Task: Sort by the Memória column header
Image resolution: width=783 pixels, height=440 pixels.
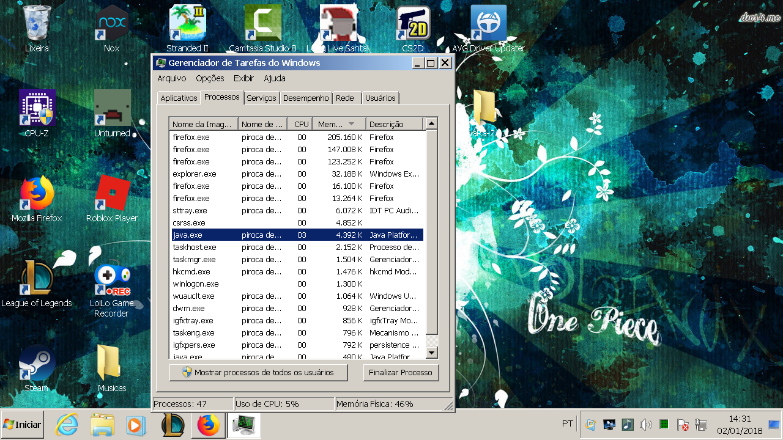Action: coord(340,124)
